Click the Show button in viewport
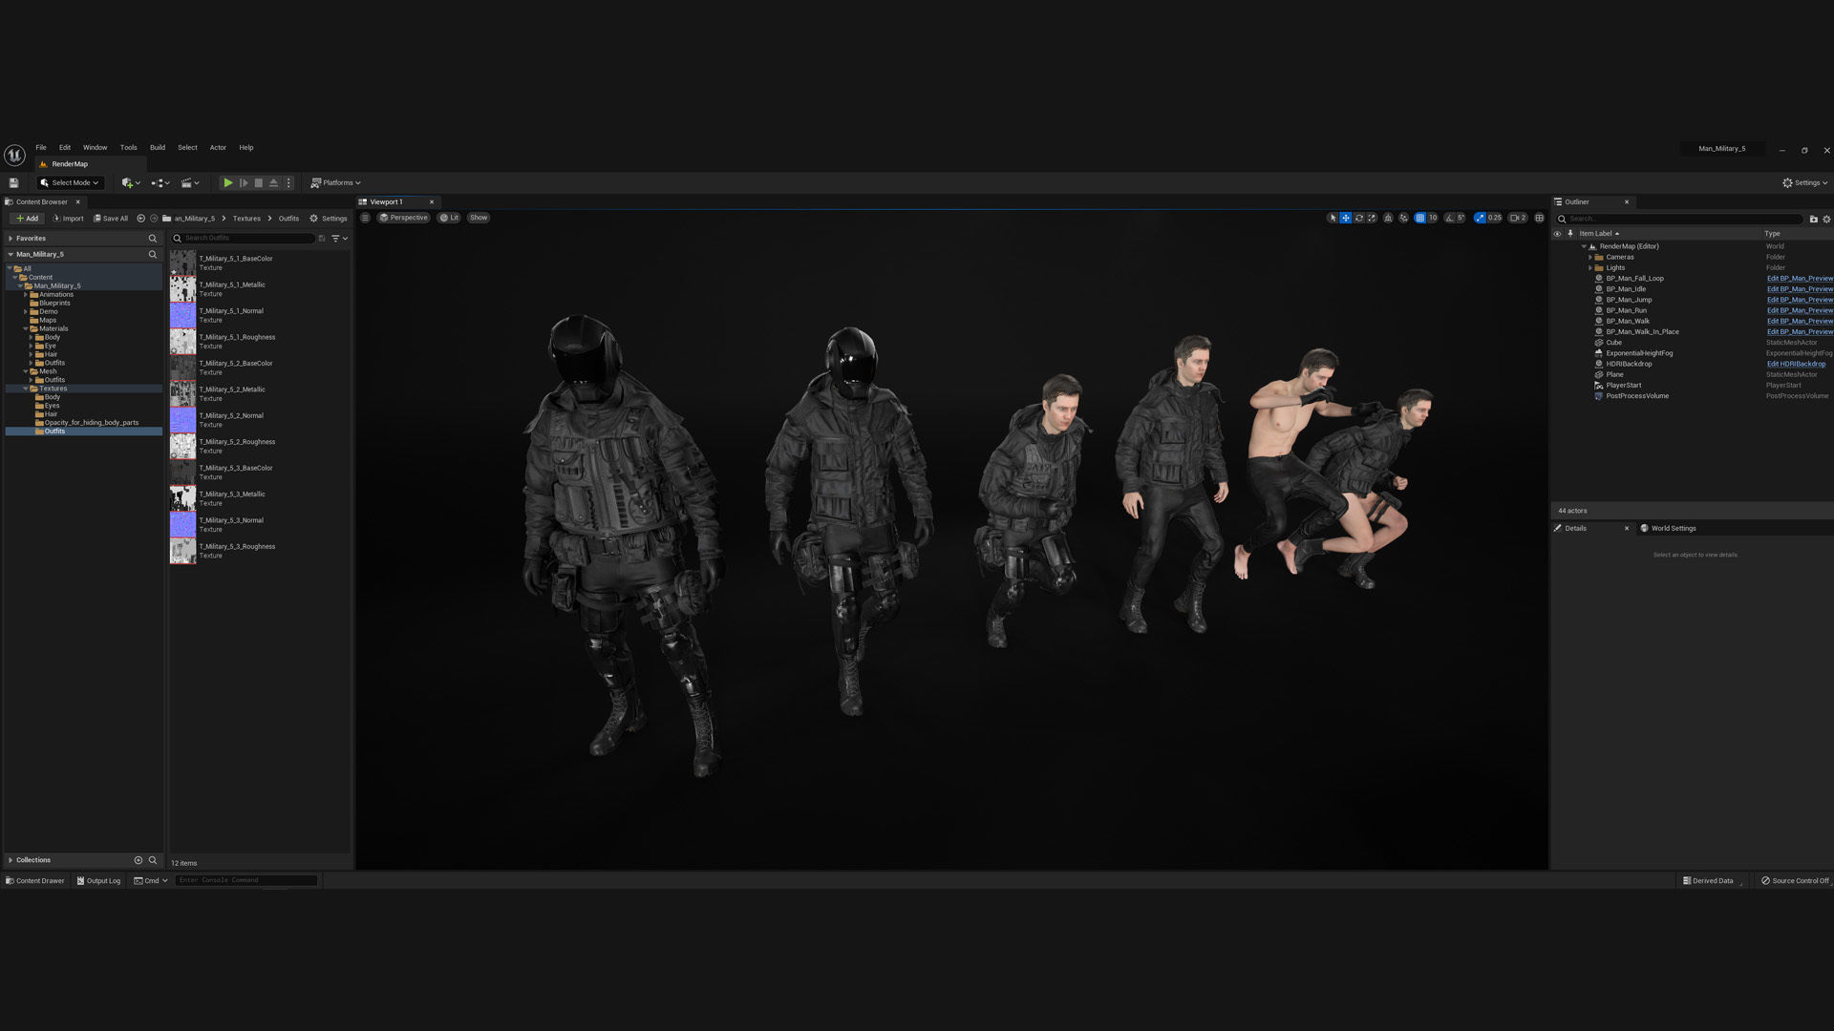The width and height of the screenshot is (1834, 1031). point(479,218)
